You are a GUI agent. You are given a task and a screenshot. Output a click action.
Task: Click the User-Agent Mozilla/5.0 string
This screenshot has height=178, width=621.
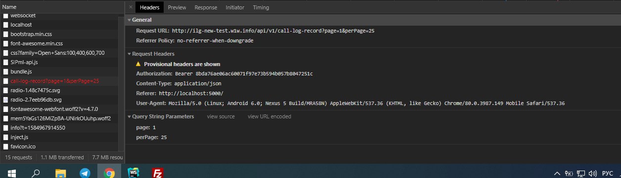[366, 104]
